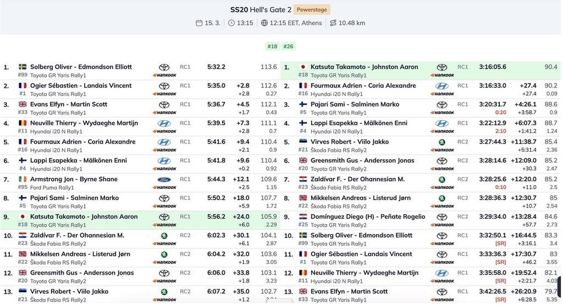
Task: Click Hyundai logo in stage row Neuville Thierry
Action: pos(164,123)
